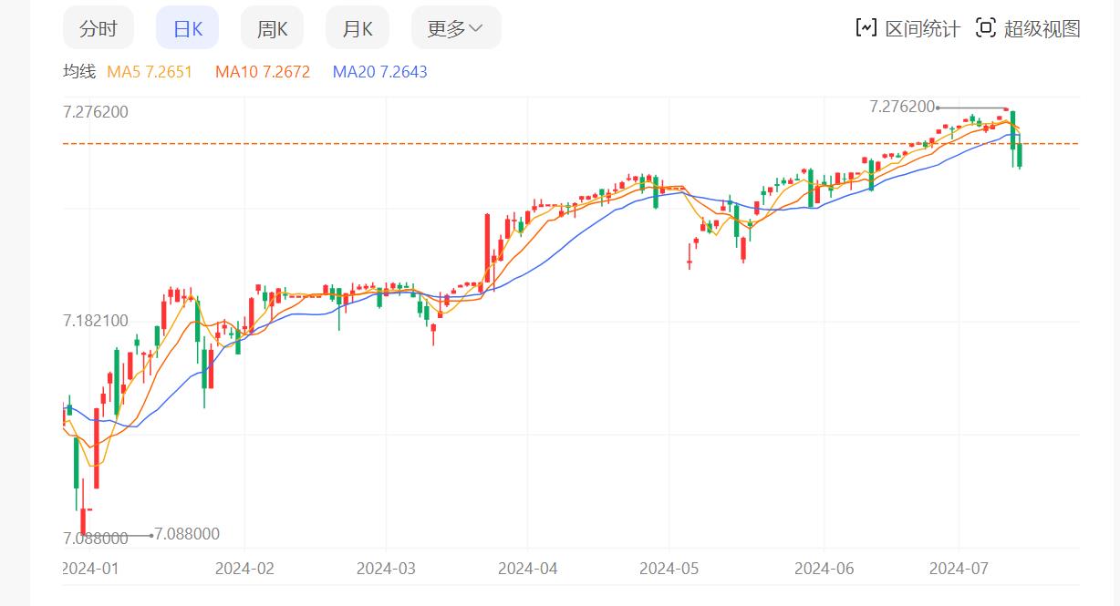This screenshot has width=1120, height=606.
Task: Click the MA20 7.2643 indicator label
Action: [x=379, y=72]
